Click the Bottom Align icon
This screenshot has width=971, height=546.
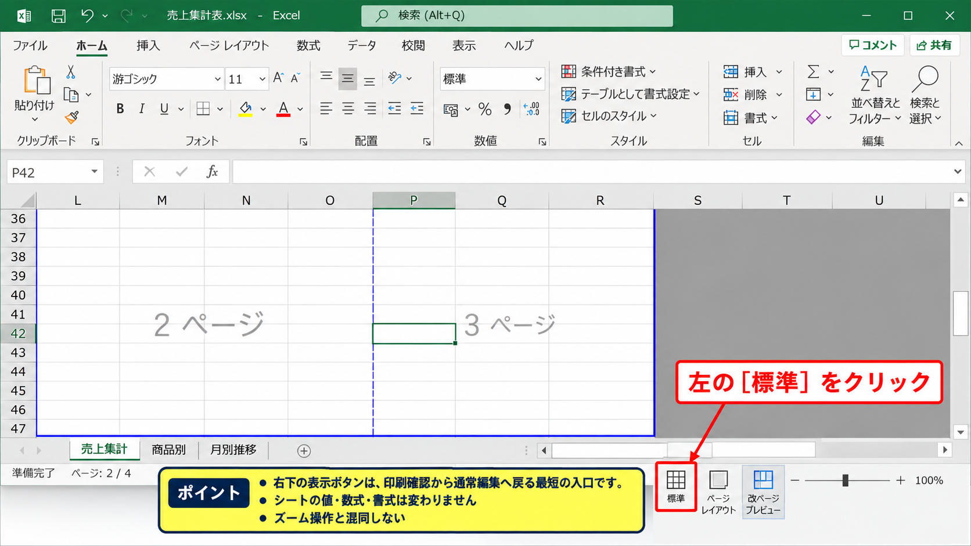pyautogui.click(x=369, y=81)
